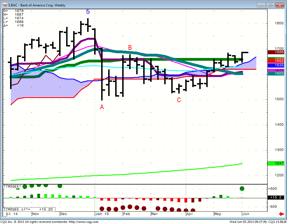Click the +15.2 indicator value label
Viewport: 287px width, 224px height.
click(x=276, y=197)
